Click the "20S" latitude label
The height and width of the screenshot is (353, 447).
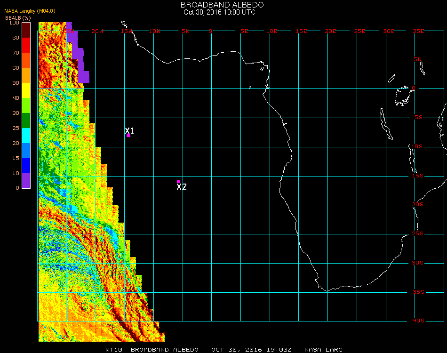(418, 204)
